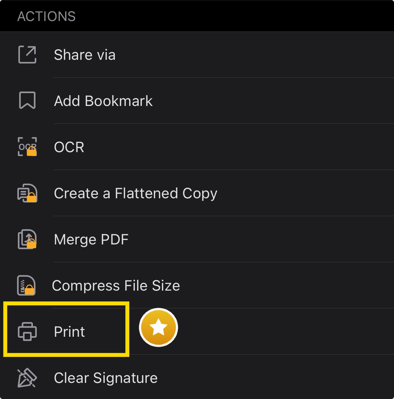Choose the Merge PDF label
Image resolution: width=394 pixels, height=399 pixels.
click(x=91, y=240)
